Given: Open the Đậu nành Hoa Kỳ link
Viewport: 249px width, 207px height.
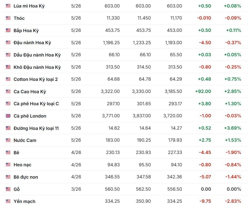Looking at the screenshot, I should [32, 43].
